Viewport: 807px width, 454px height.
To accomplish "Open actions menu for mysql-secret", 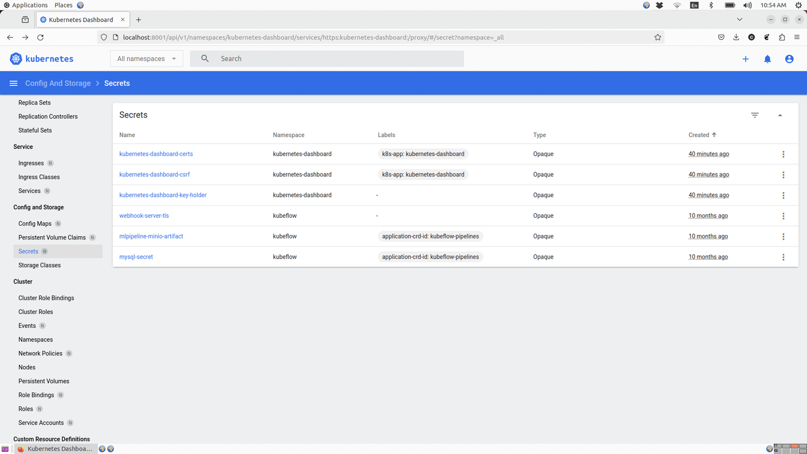I will (783, 258).
